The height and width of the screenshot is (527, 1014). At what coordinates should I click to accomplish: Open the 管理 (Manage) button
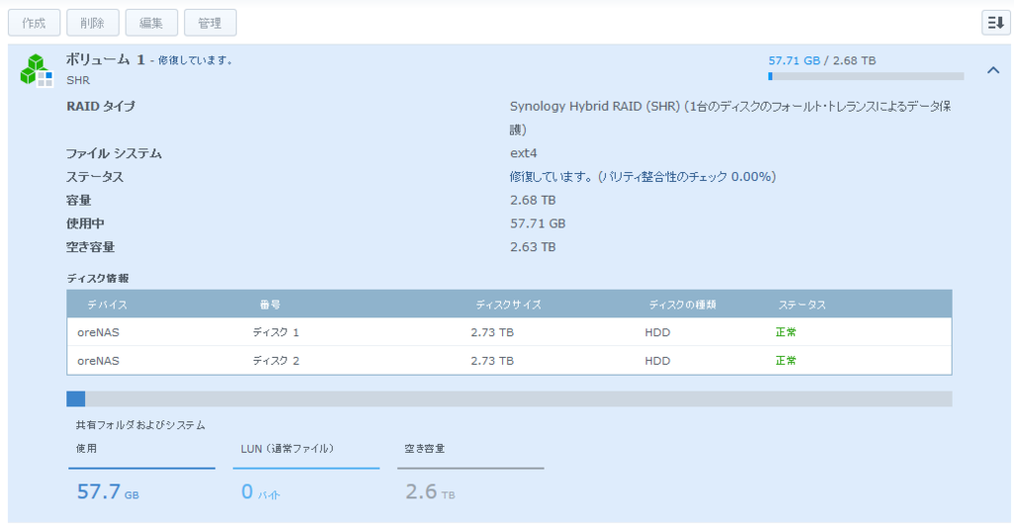click(210, 23)
